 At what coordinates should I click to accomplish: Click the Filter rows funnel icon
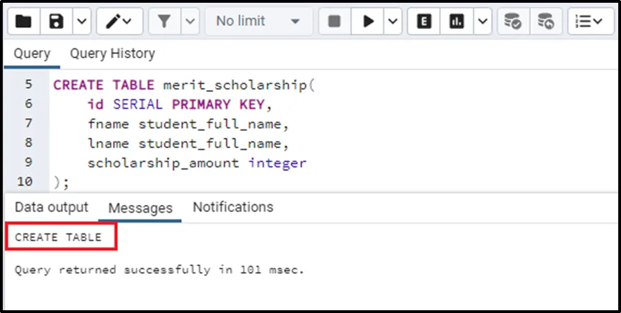point(164,21)
